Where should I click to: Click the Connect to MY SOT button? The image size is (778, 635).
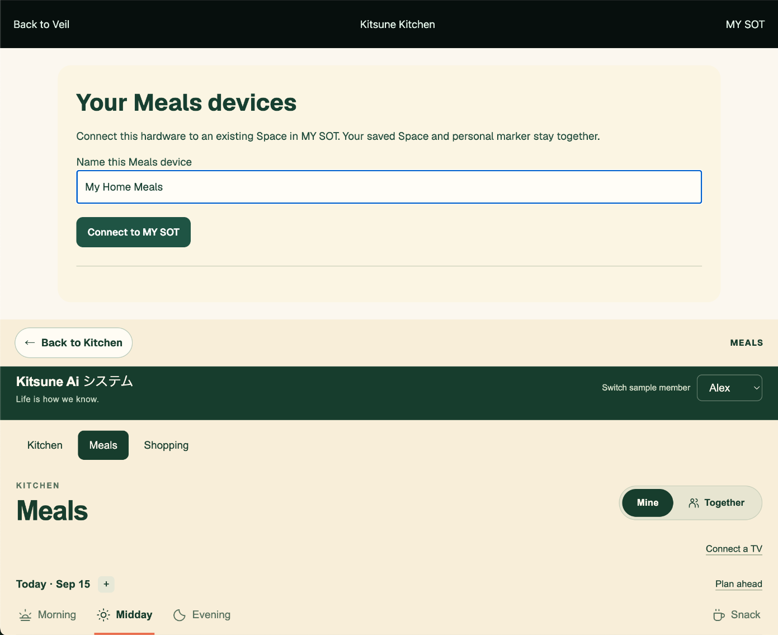click(133, 232)
